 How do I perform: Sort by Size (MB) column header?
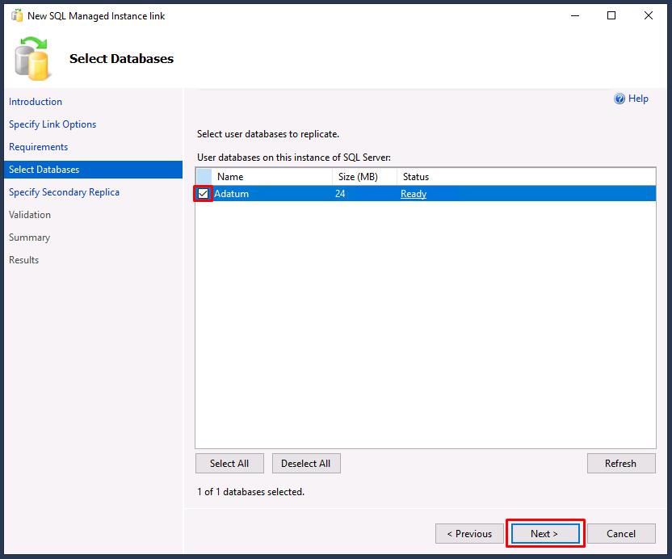tap(365, 177)
